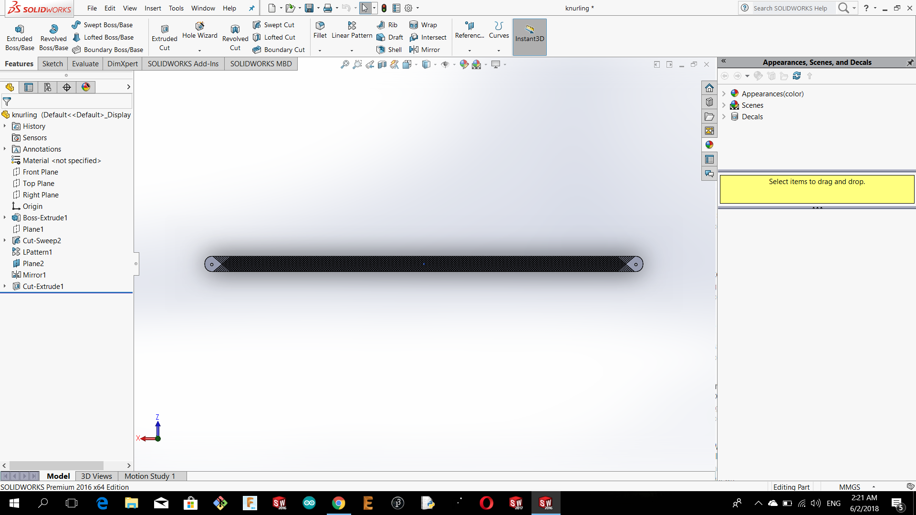Open Opera from the taskbar
Screen dimensions: 916x515
point(486,503)
